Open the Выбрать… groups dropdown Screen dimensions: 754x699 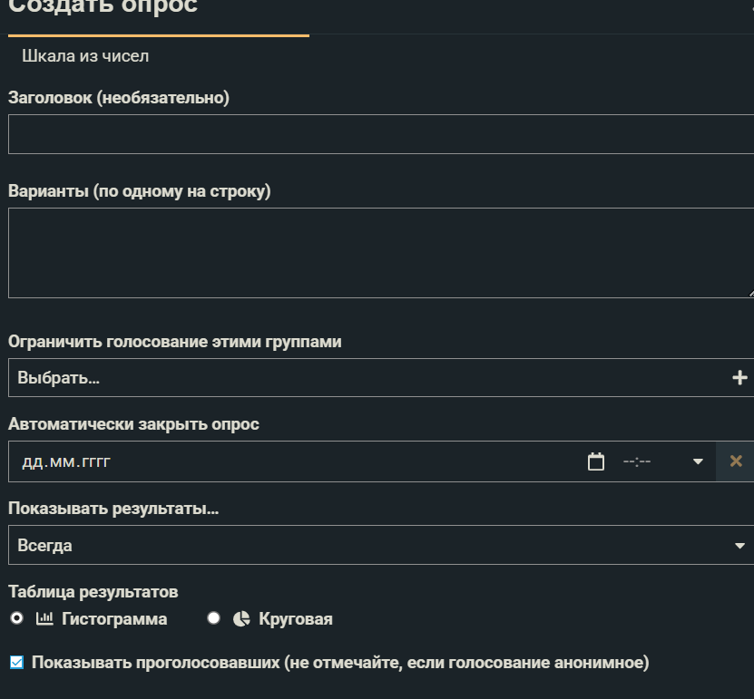click(381, 377)
